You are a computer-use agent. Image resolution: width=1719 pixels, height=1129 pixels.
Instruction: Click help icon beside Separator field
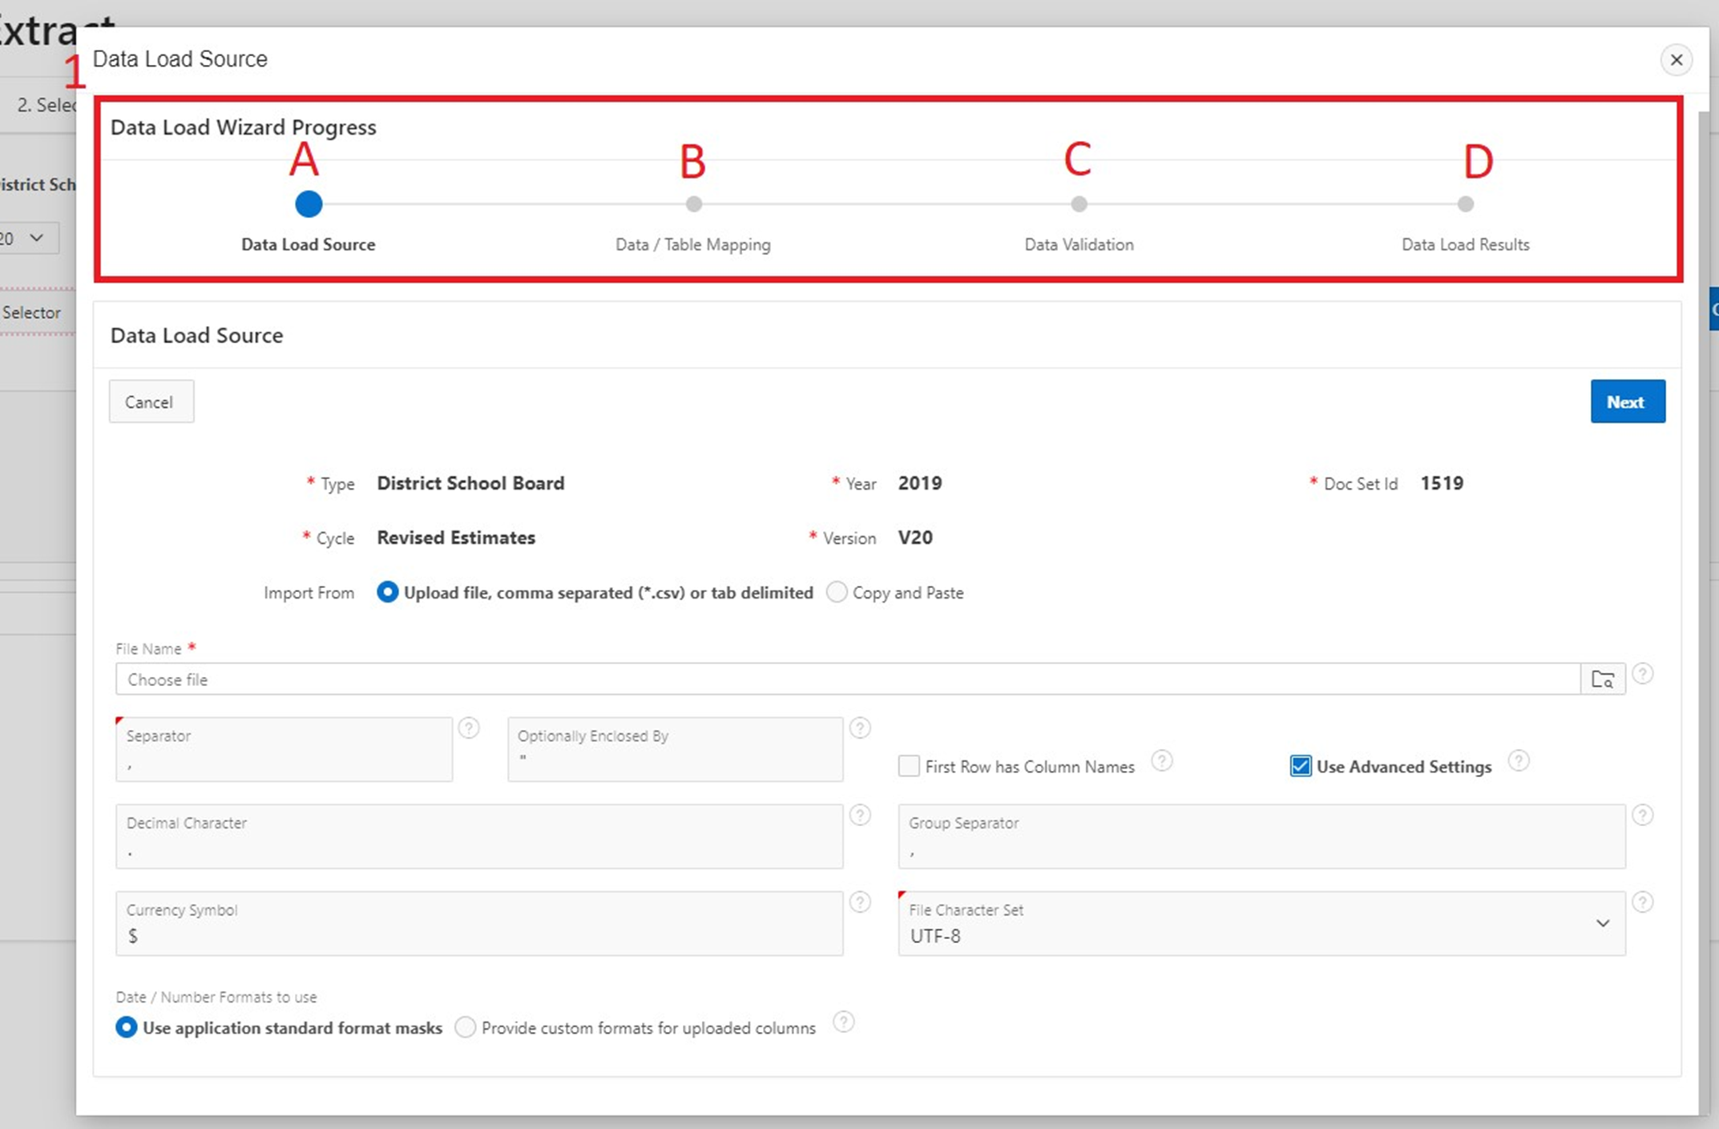tap(469, 728)
